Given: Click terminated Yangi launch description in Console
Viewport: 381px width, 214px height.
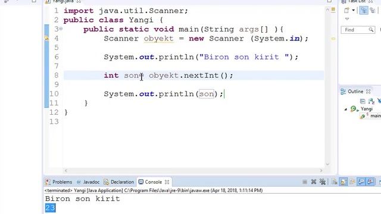Looking at the screenshot, I should (x=154, y=190).
